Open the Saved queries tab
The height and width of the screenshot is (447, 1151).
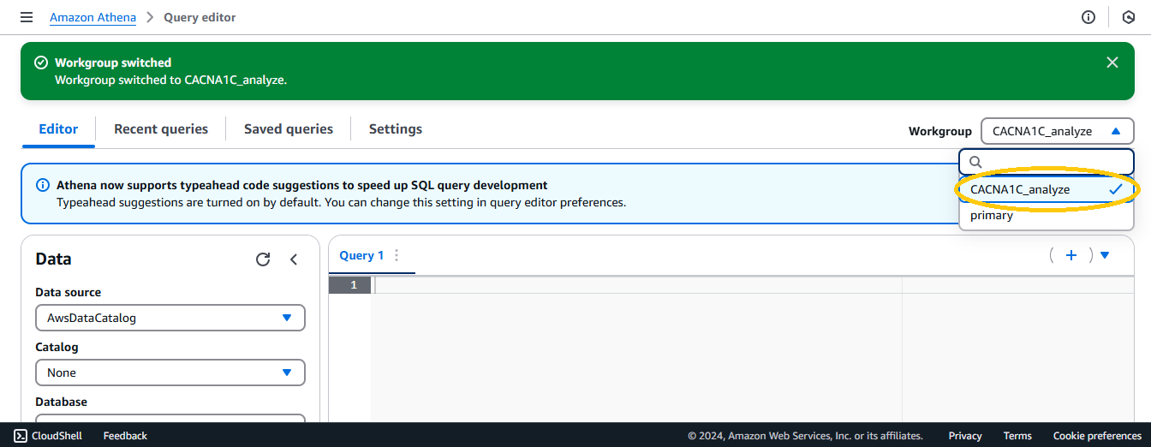coord(289,128)
